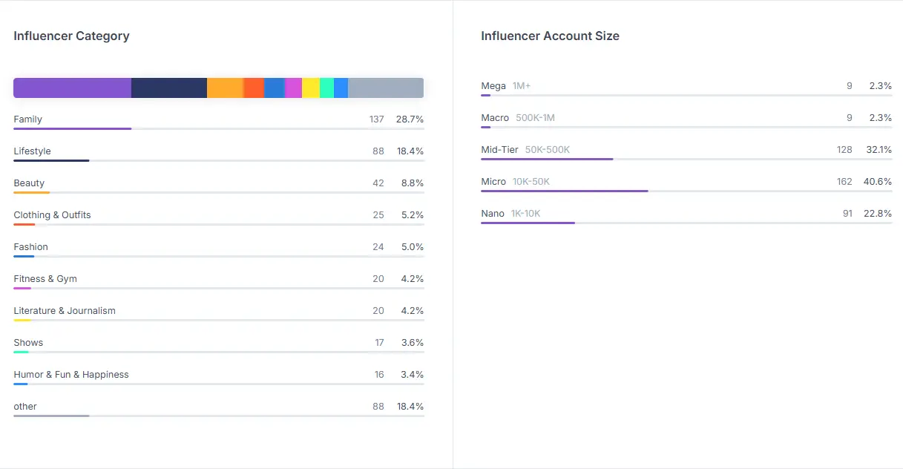
Task: Click the Family count 137
Action: click(377, 119)
